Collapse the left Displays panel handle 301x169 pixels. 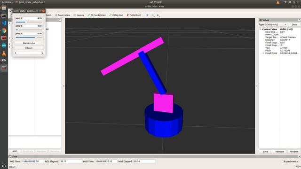pos(64,86)
